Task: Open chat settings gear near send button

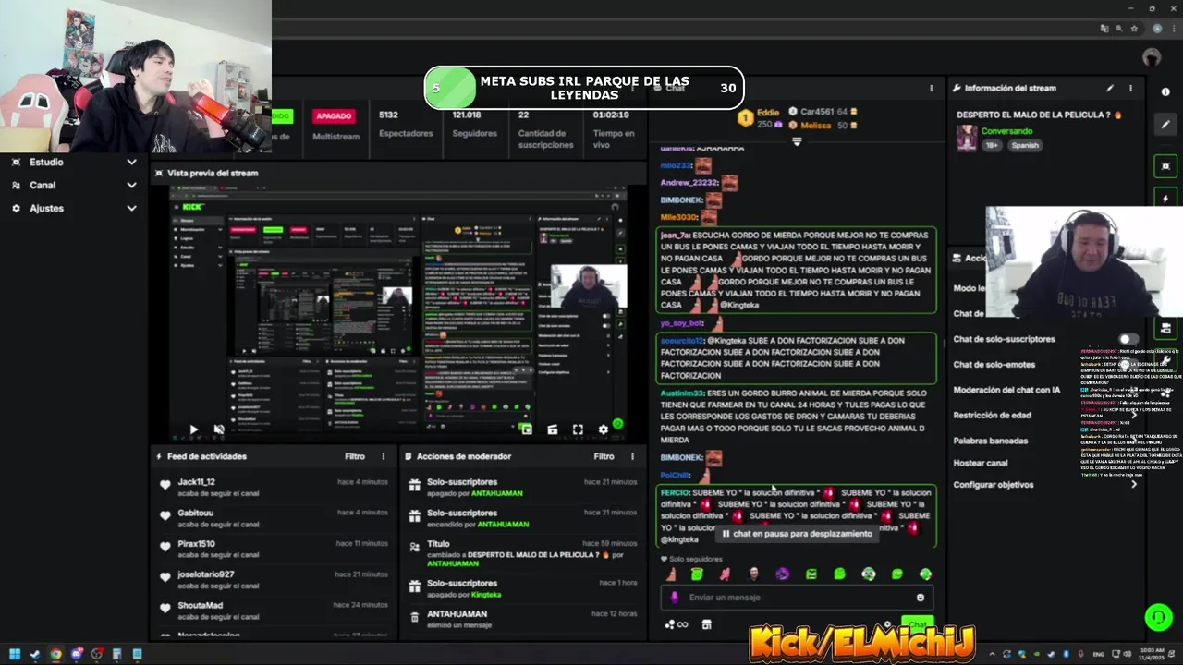Action: click(x=887, y=624)
